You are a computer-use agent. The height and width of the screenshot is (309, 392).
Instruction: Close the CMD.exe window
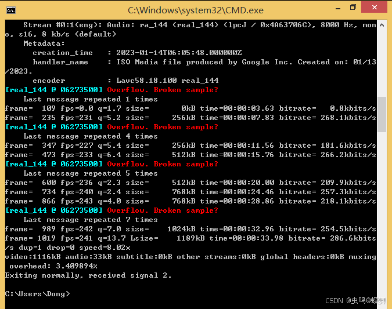pyautogui.click(x=374, y=7)
